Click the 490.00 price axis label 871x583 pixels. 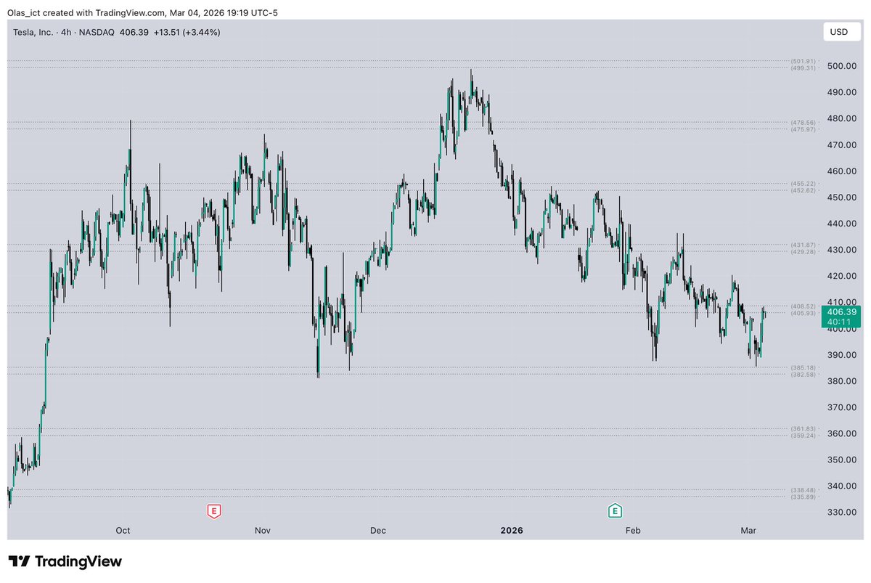pyautogui.click(x=841, y=92)
